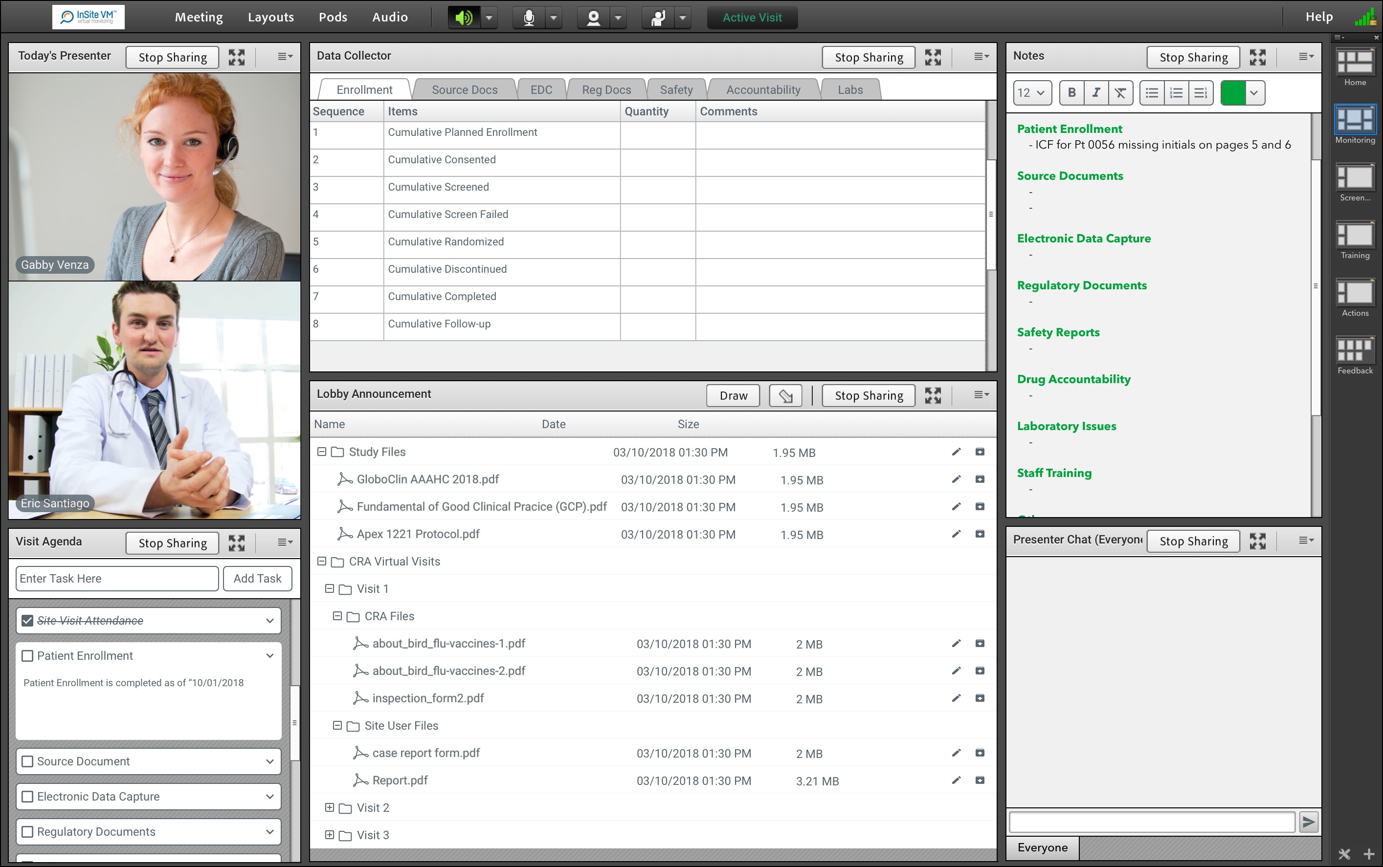Collapse the Site User Files folder
Viewport: 1383px width, 867px height.
337,725
